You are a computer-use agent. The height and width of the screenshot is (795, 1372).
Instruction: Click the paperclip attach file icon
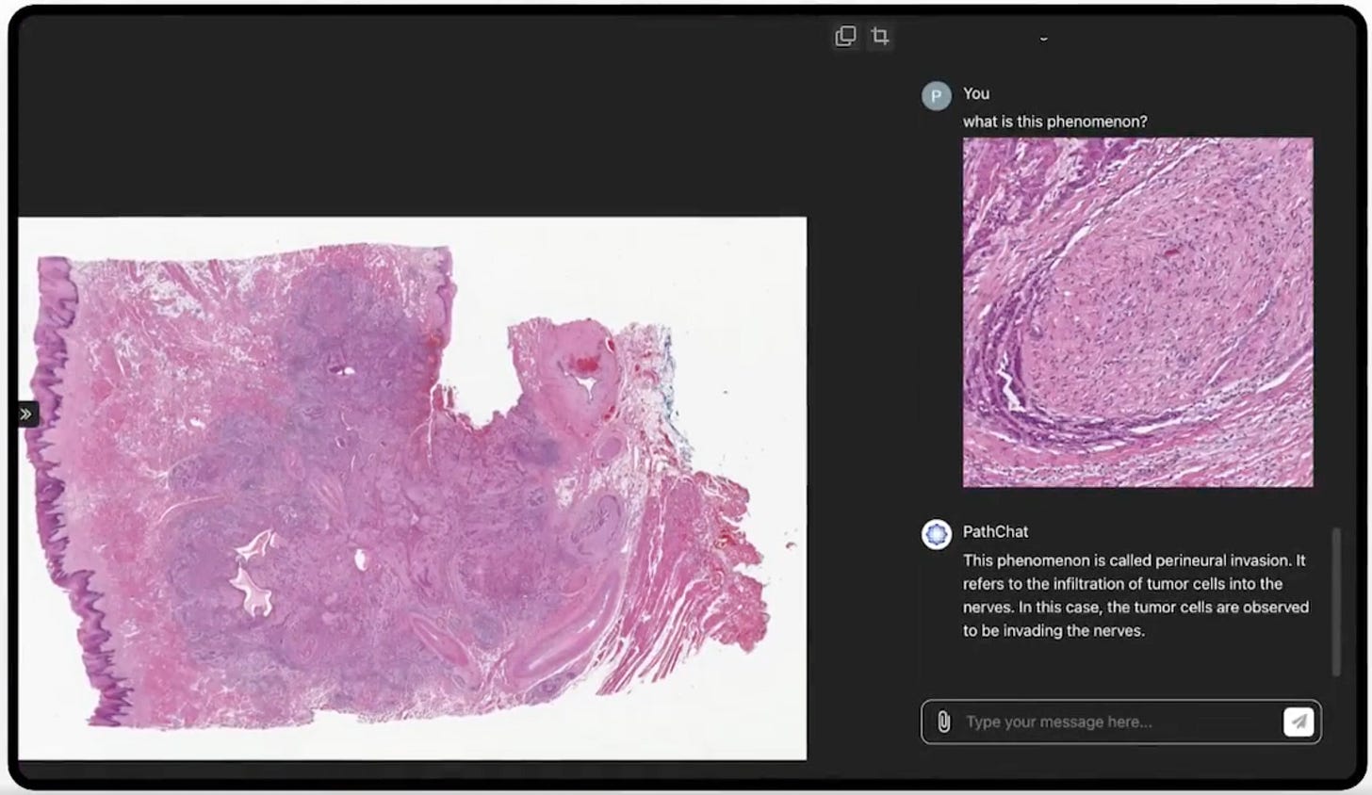[943, 722]
